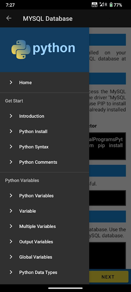Click the chevron beside Global Variables
The image size is (131, 292).
(x=11, y=257)
